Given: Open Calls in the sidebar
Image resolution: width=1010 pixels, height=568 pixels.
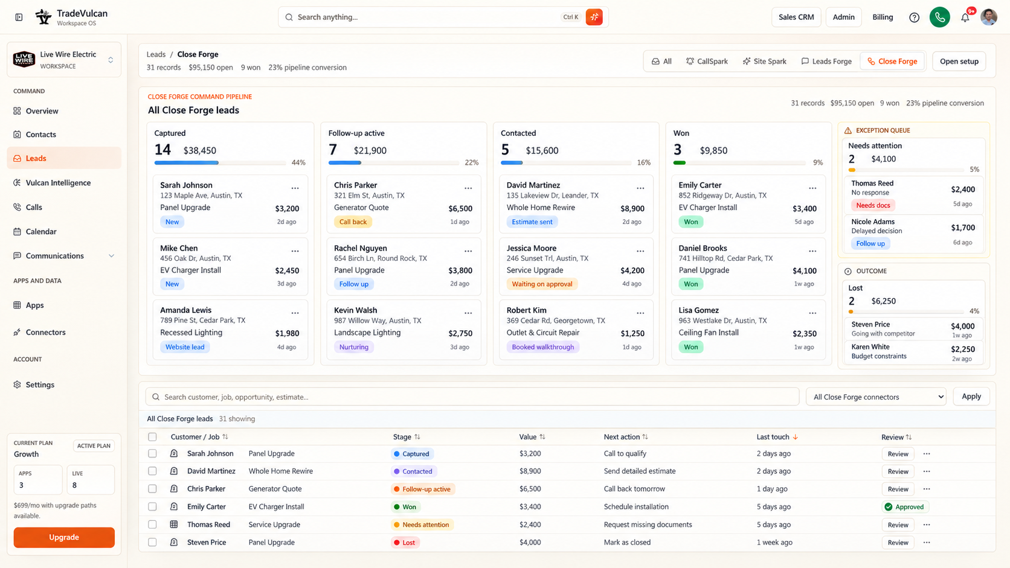Looking at the screenshot, I should [64, 207].
